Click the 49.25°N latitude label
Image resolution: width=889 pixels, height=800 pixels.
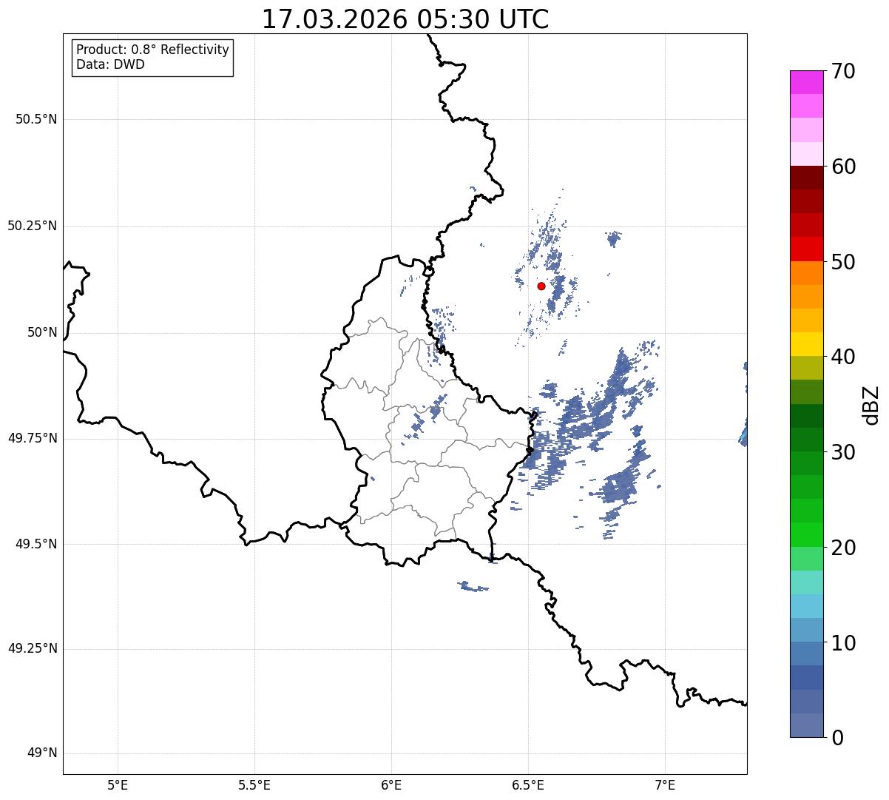pyautogui.click(x=32, y=648)
